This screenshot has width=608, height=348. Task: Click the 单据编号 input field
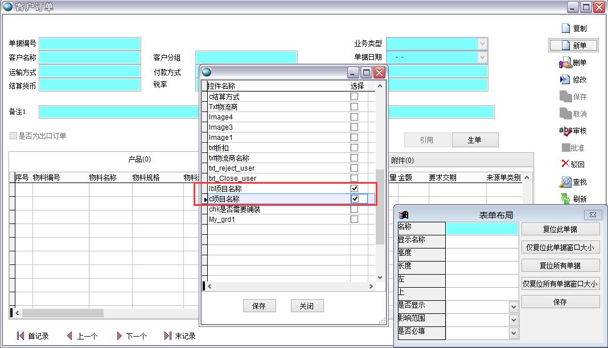tap(90, 44)
